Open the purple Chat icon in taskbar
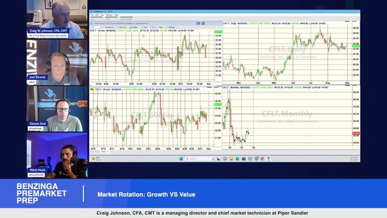The height and width of the screenshot is (218, 387). click(225, 159)
